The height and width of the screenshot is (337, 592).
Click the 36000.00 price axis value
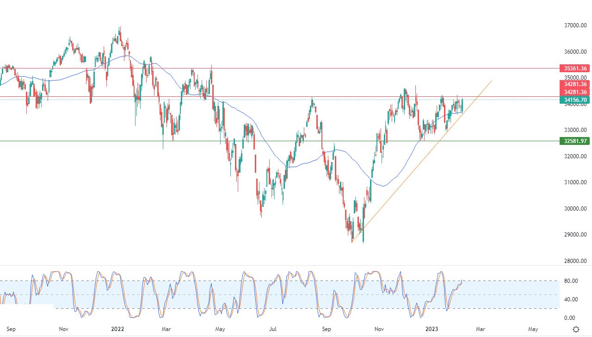point(575,52)
